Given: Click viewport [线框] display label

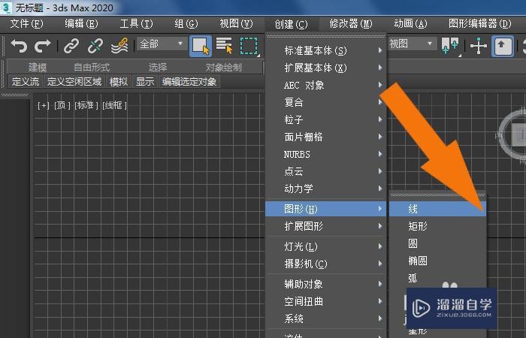Looking at the screenshot, I should coord(114,106).
